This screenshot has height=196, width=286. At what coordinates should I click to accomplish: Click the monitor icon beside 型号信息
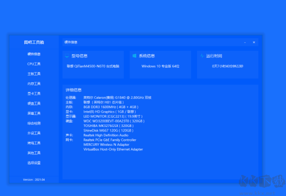coord(67,56)
